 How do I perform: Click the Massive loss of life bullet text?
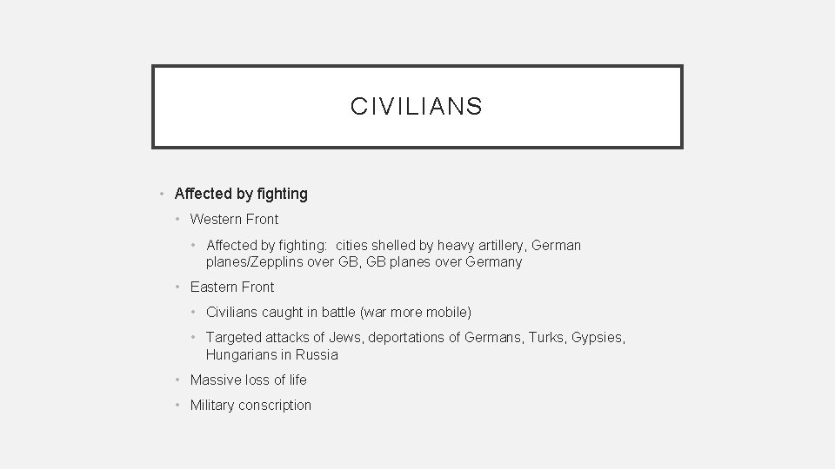tap(248, 380)
